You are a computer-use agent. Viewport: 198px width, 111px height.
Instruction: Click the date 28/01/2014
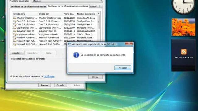pos(69,31)
